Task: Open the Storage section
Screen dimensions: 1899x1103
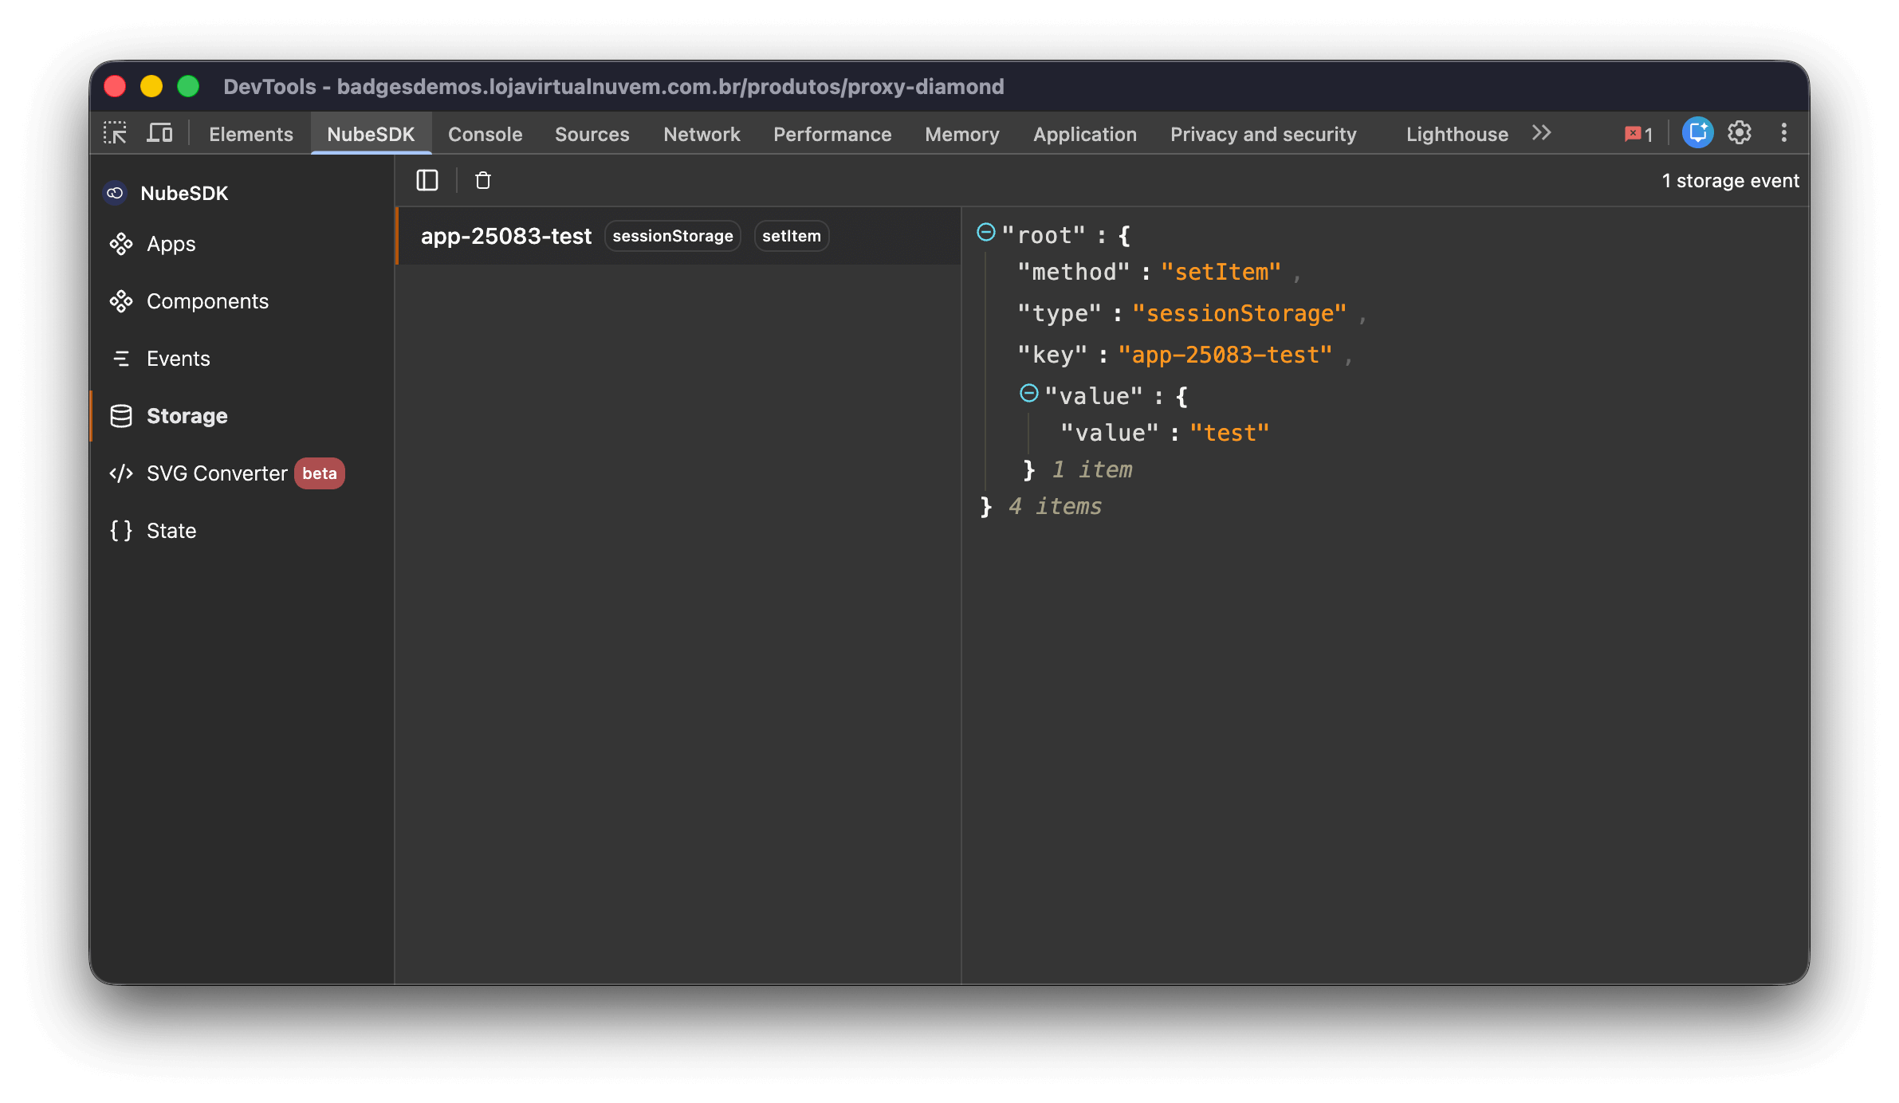Action: pyautogui.click(x=187, y=415)
